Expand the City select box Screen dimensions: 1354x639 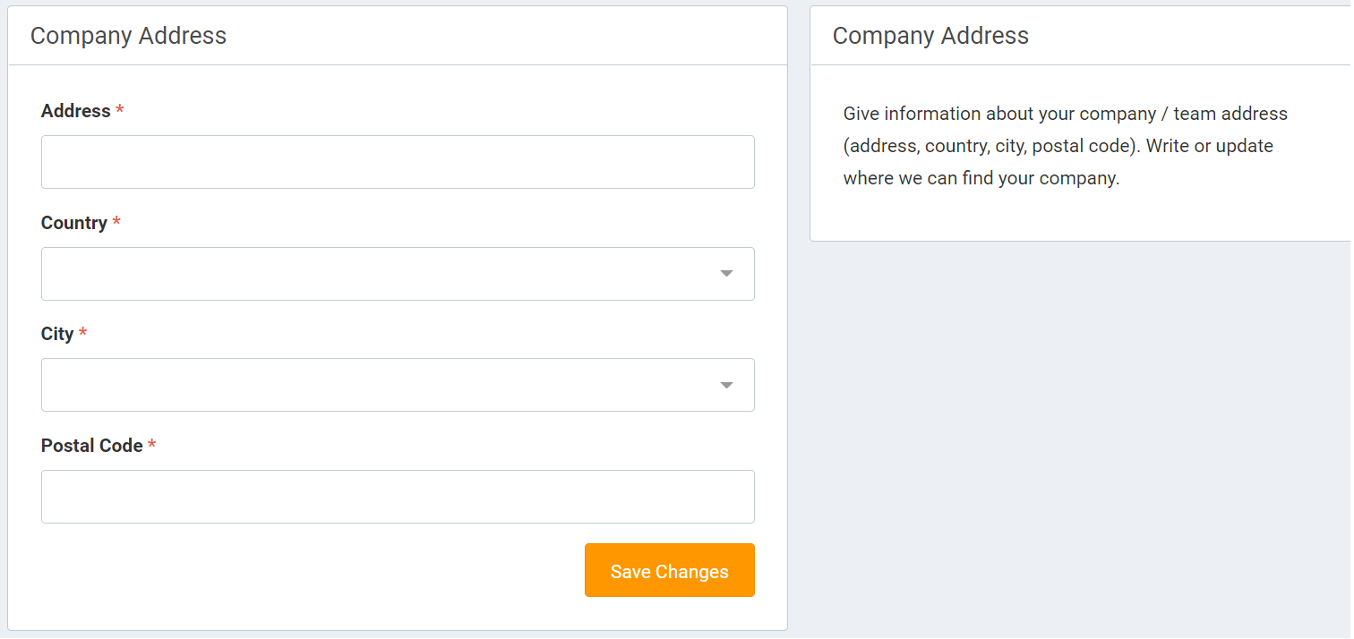[x=376, y=386]
